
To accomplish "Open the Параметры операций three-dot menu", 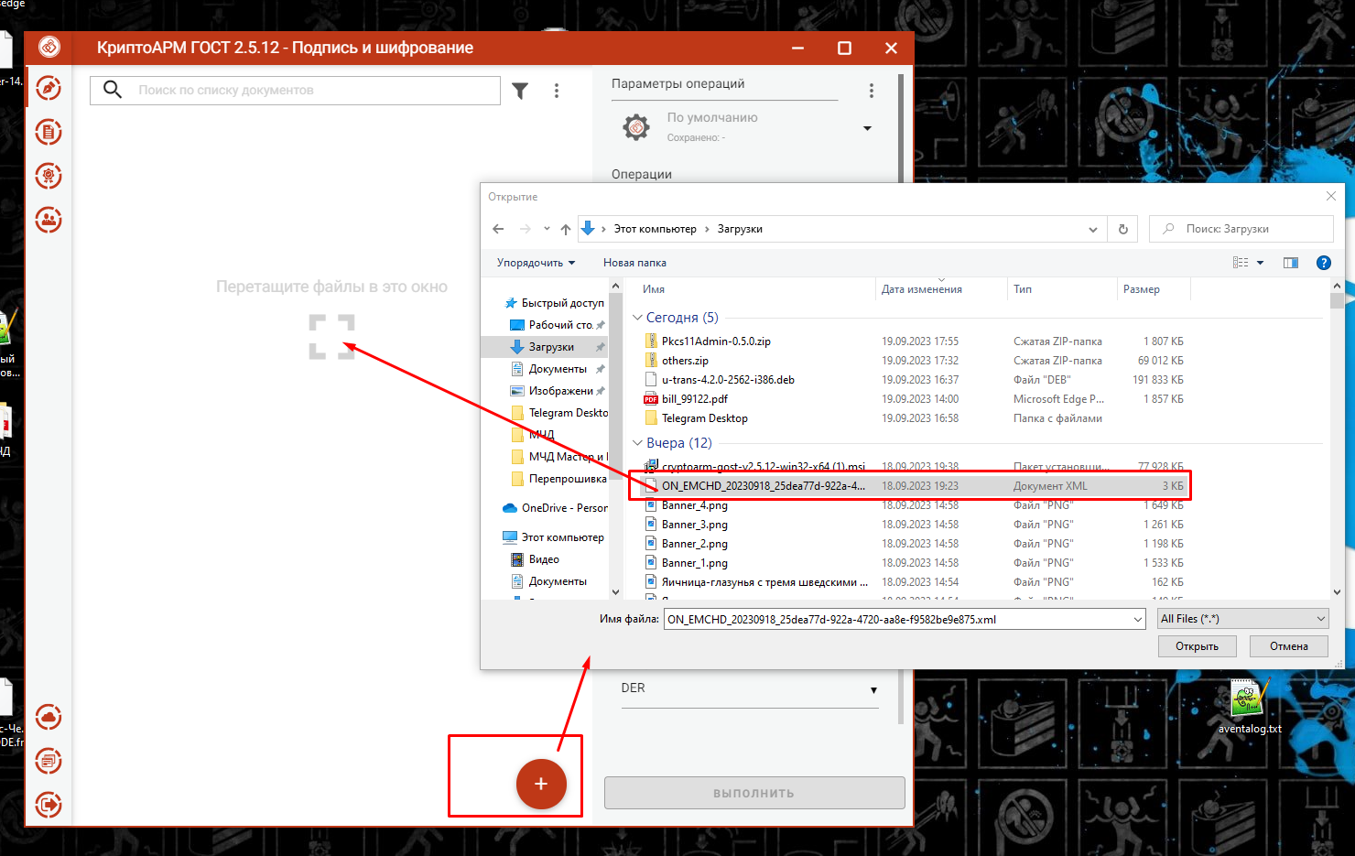I will (x=871, y=91).
